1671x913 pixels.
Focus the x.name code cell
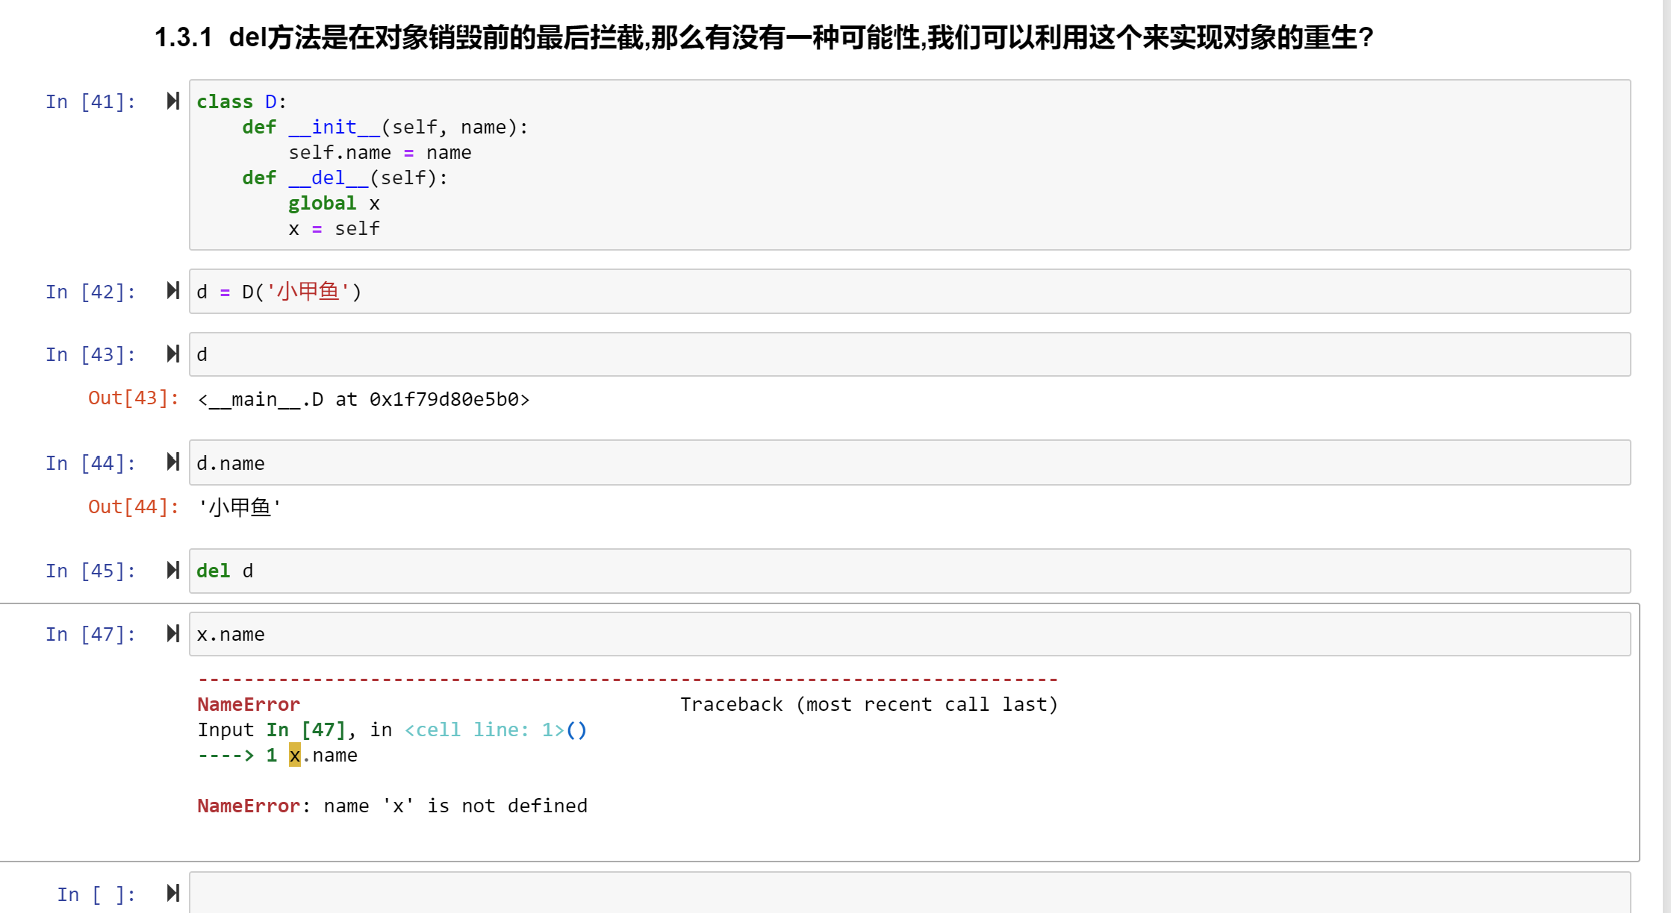pos(909,634)
